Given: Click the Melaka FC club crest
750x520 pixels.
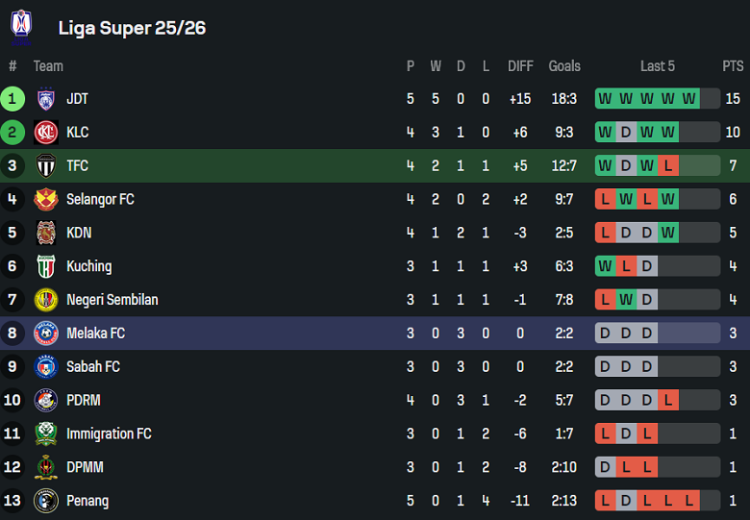Looking at the screenshot, I should point(46,334).
